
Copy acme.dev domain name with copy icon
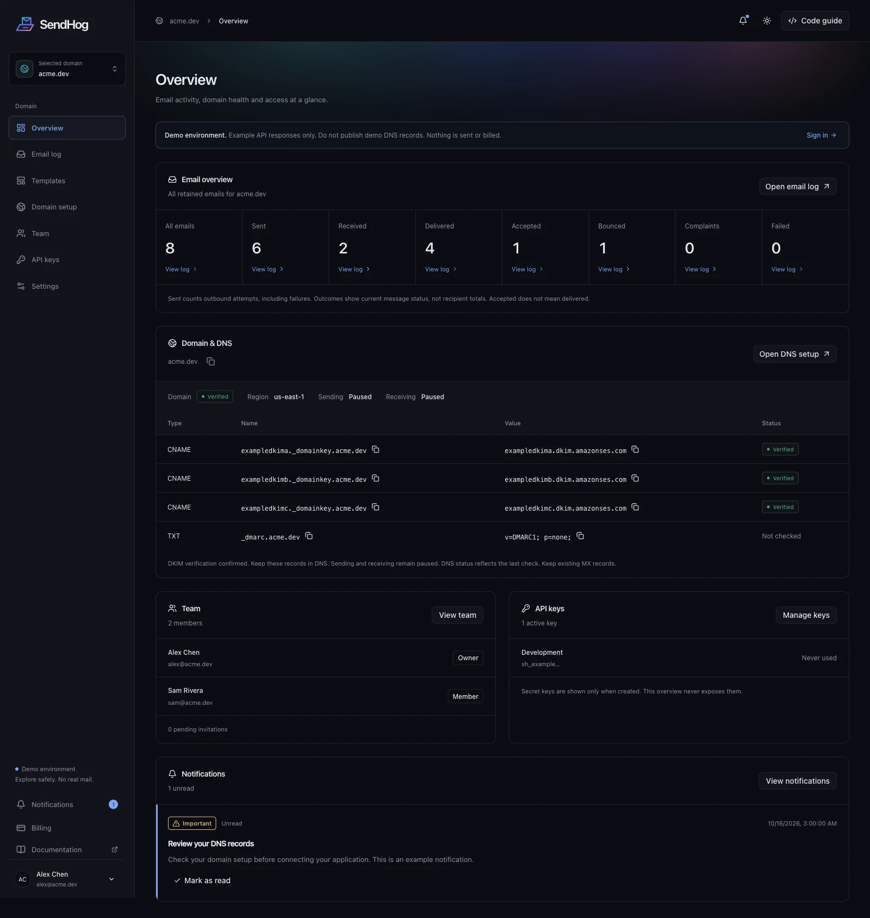point(211,362)
